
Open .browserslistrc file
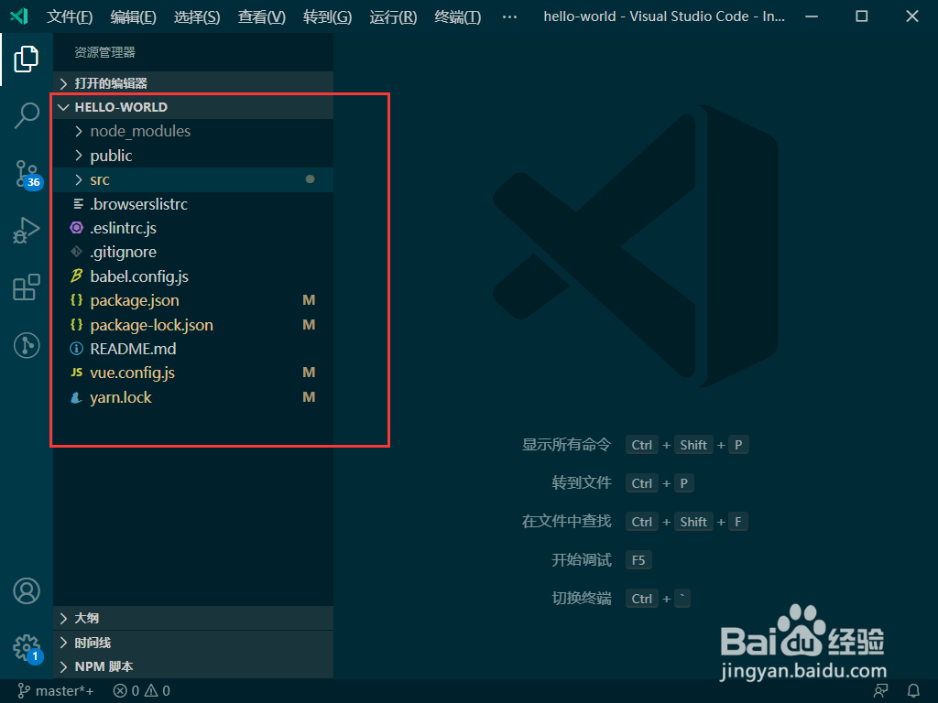(x=193, y=204)
